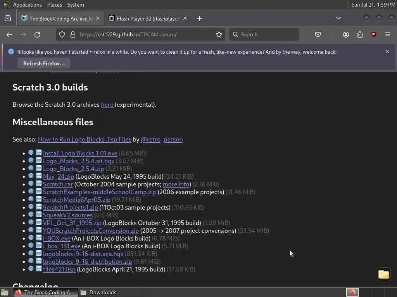Screen dimensions: 397x297
Task: Click info icon next to logoblocks-9-16-distribution.zip
Action: [x=31, y=261]
